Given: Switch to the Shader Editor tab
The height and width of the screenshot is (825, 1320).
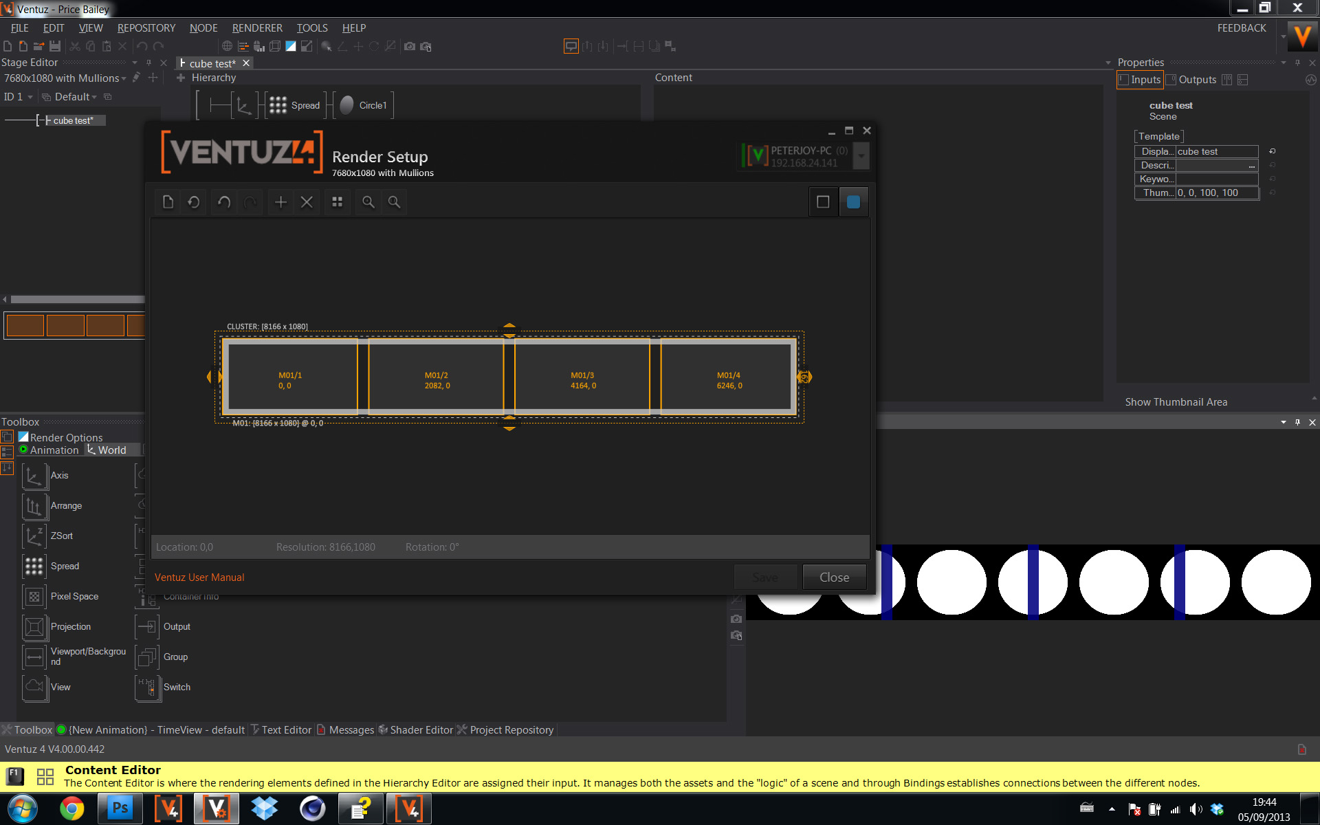Looking at the screenshot, I should pos(421,730).
